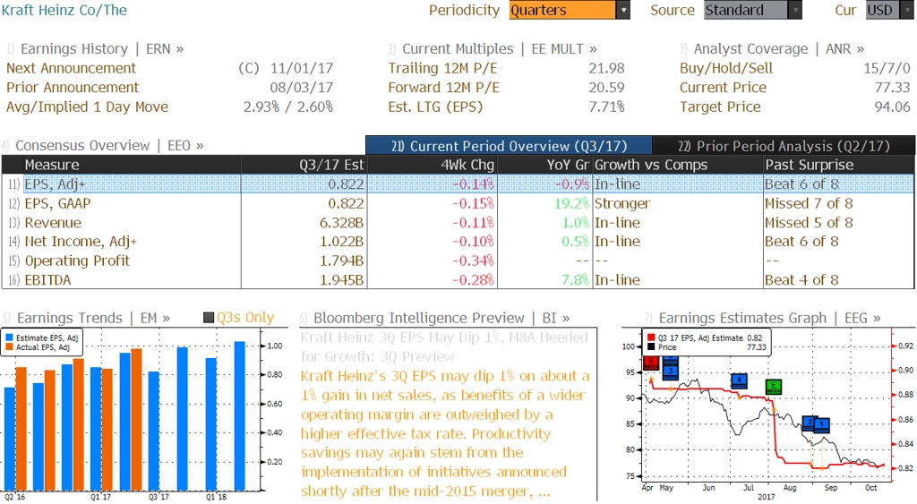Viewport: 917px width, 504px height.
Task: Click Avg/Implied move value 2.93% / 2.60%
Action: point(288,107)
